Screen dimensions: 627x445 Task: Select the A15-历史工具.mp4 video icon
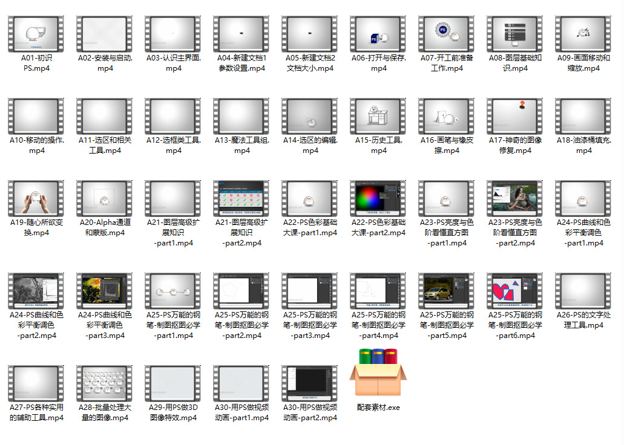tap(378, 116)
